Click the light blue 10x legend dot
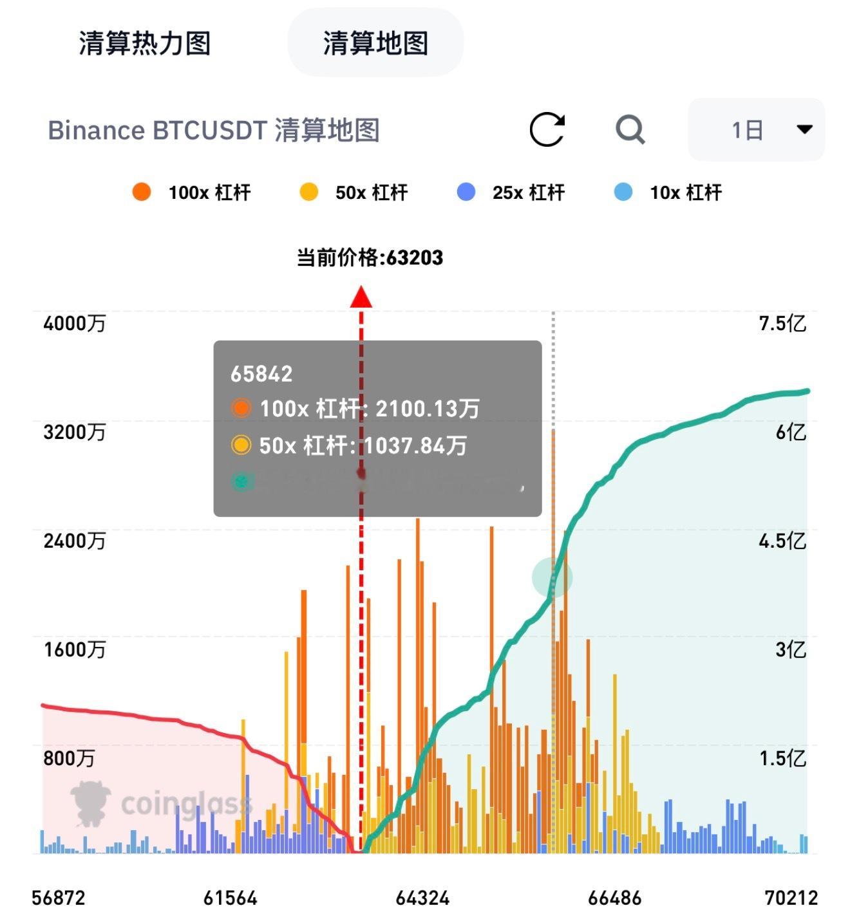850x921 pixels. [623, 192]
